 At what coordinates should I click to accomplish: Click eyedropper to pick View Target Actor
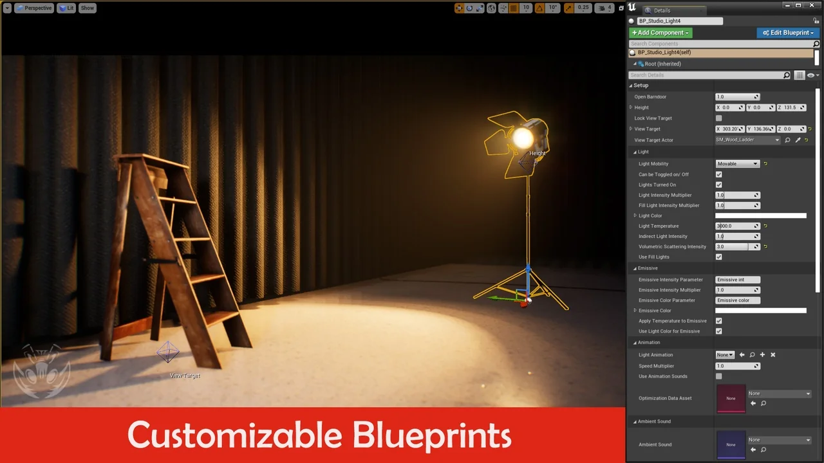point(798,140)
